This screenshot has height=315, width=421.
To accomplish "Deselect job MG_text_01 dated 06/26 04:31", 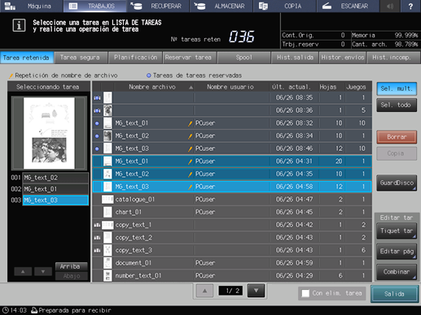I will pos(232,162).
